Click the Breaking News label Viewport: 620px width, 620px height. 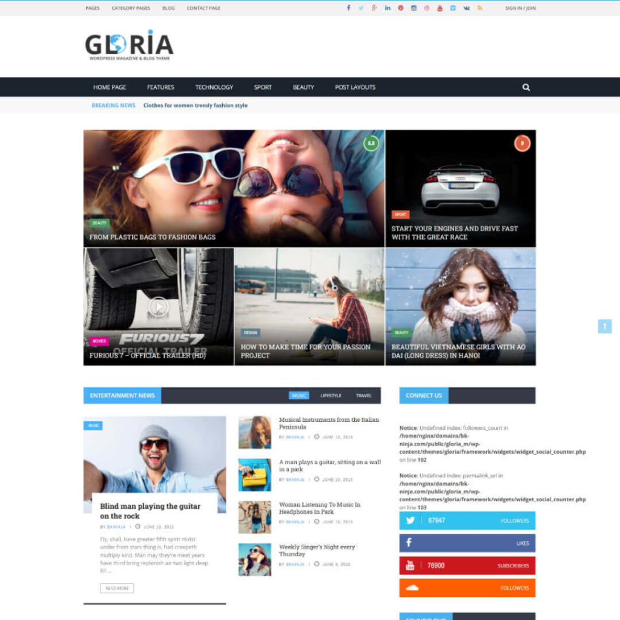click(113, 105)
